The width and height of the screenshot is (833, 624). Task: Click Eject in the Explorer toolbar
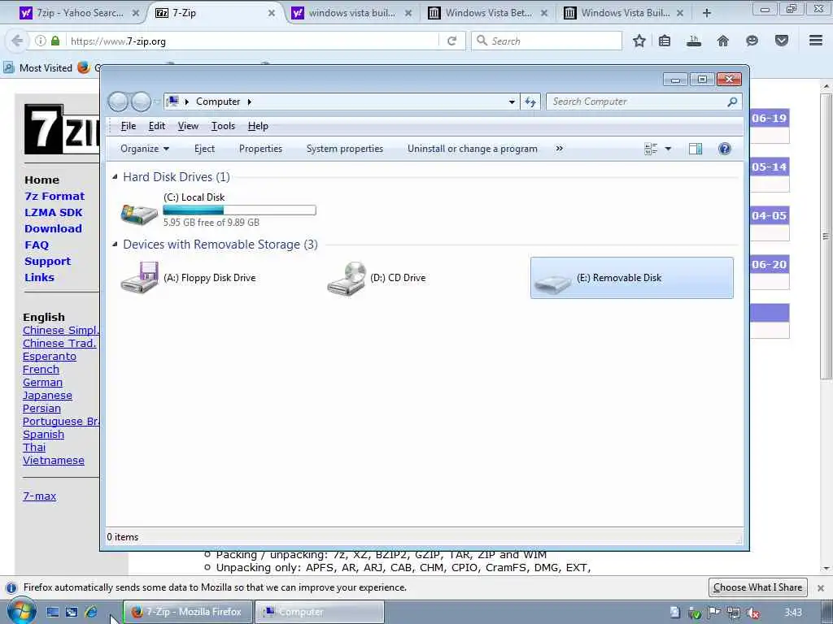tap(204, 149)
